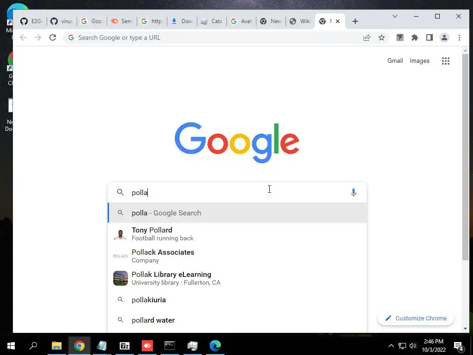473x355 pixels.
Task: Open Command Prompt from taskbar
Action: 170,346
